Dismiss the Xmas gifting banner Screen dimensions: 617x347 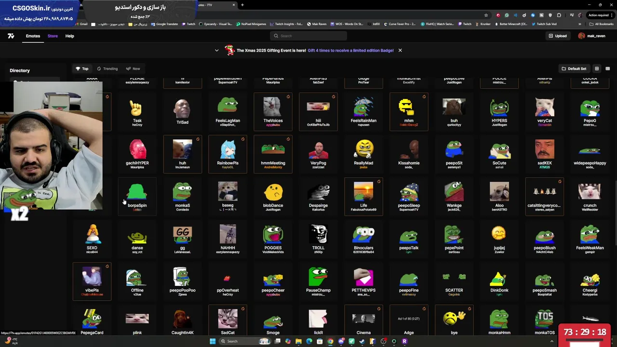click(x=400, y=50)
